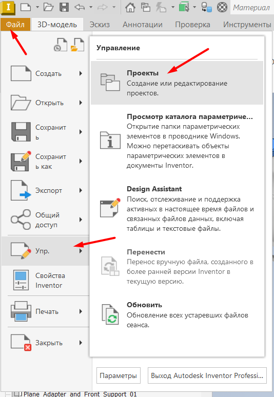
Task: Click the local Update lightning icon
Action: [x=161, y=7]
